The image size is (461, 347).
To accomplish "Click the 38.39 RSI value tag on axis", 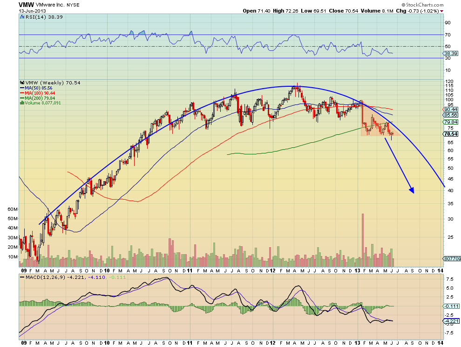I will pyautogui.click(x=451, y=53).
